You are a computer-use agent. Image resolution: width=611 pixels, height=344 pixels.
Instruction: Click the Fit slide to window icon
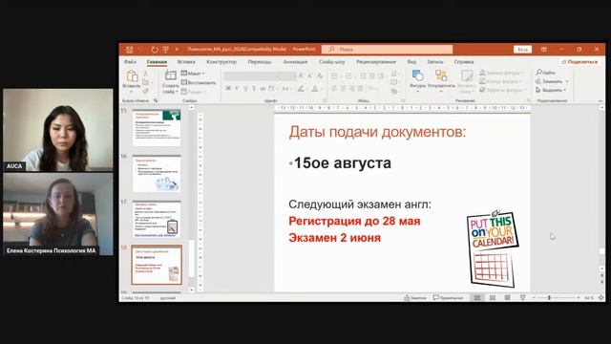(601, 297)
